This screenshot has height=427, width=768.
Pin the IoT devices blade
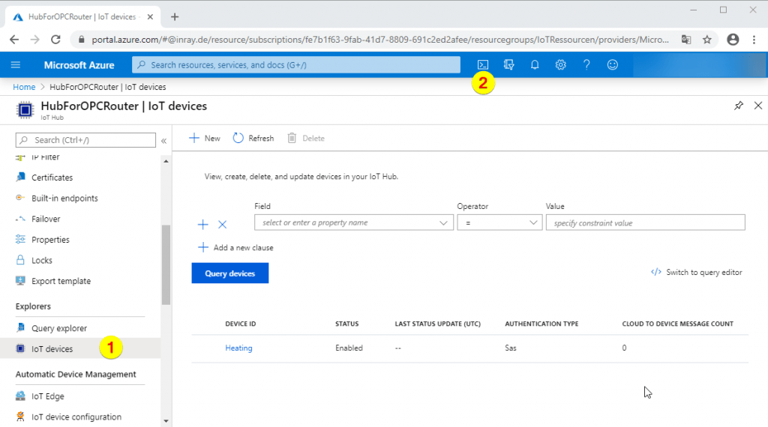(x=739, y=106)
